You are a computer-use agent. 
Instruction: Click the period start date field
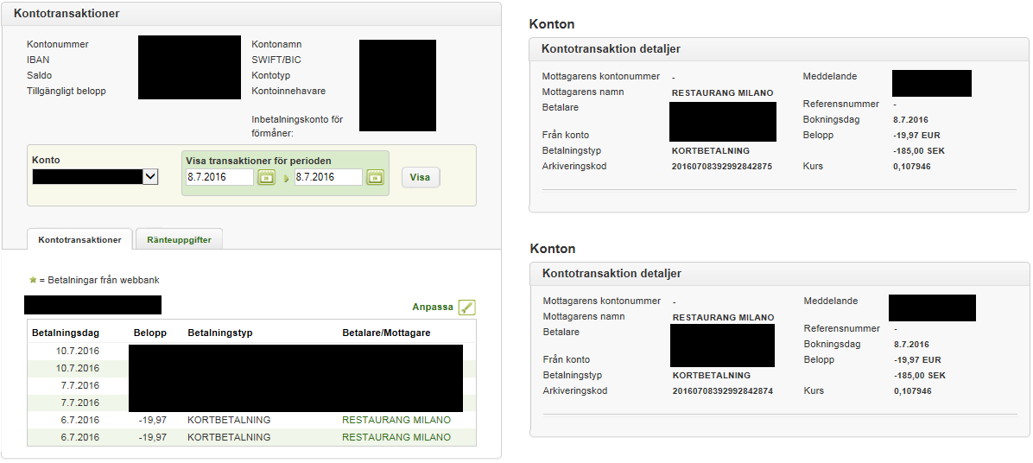[219, 177]
